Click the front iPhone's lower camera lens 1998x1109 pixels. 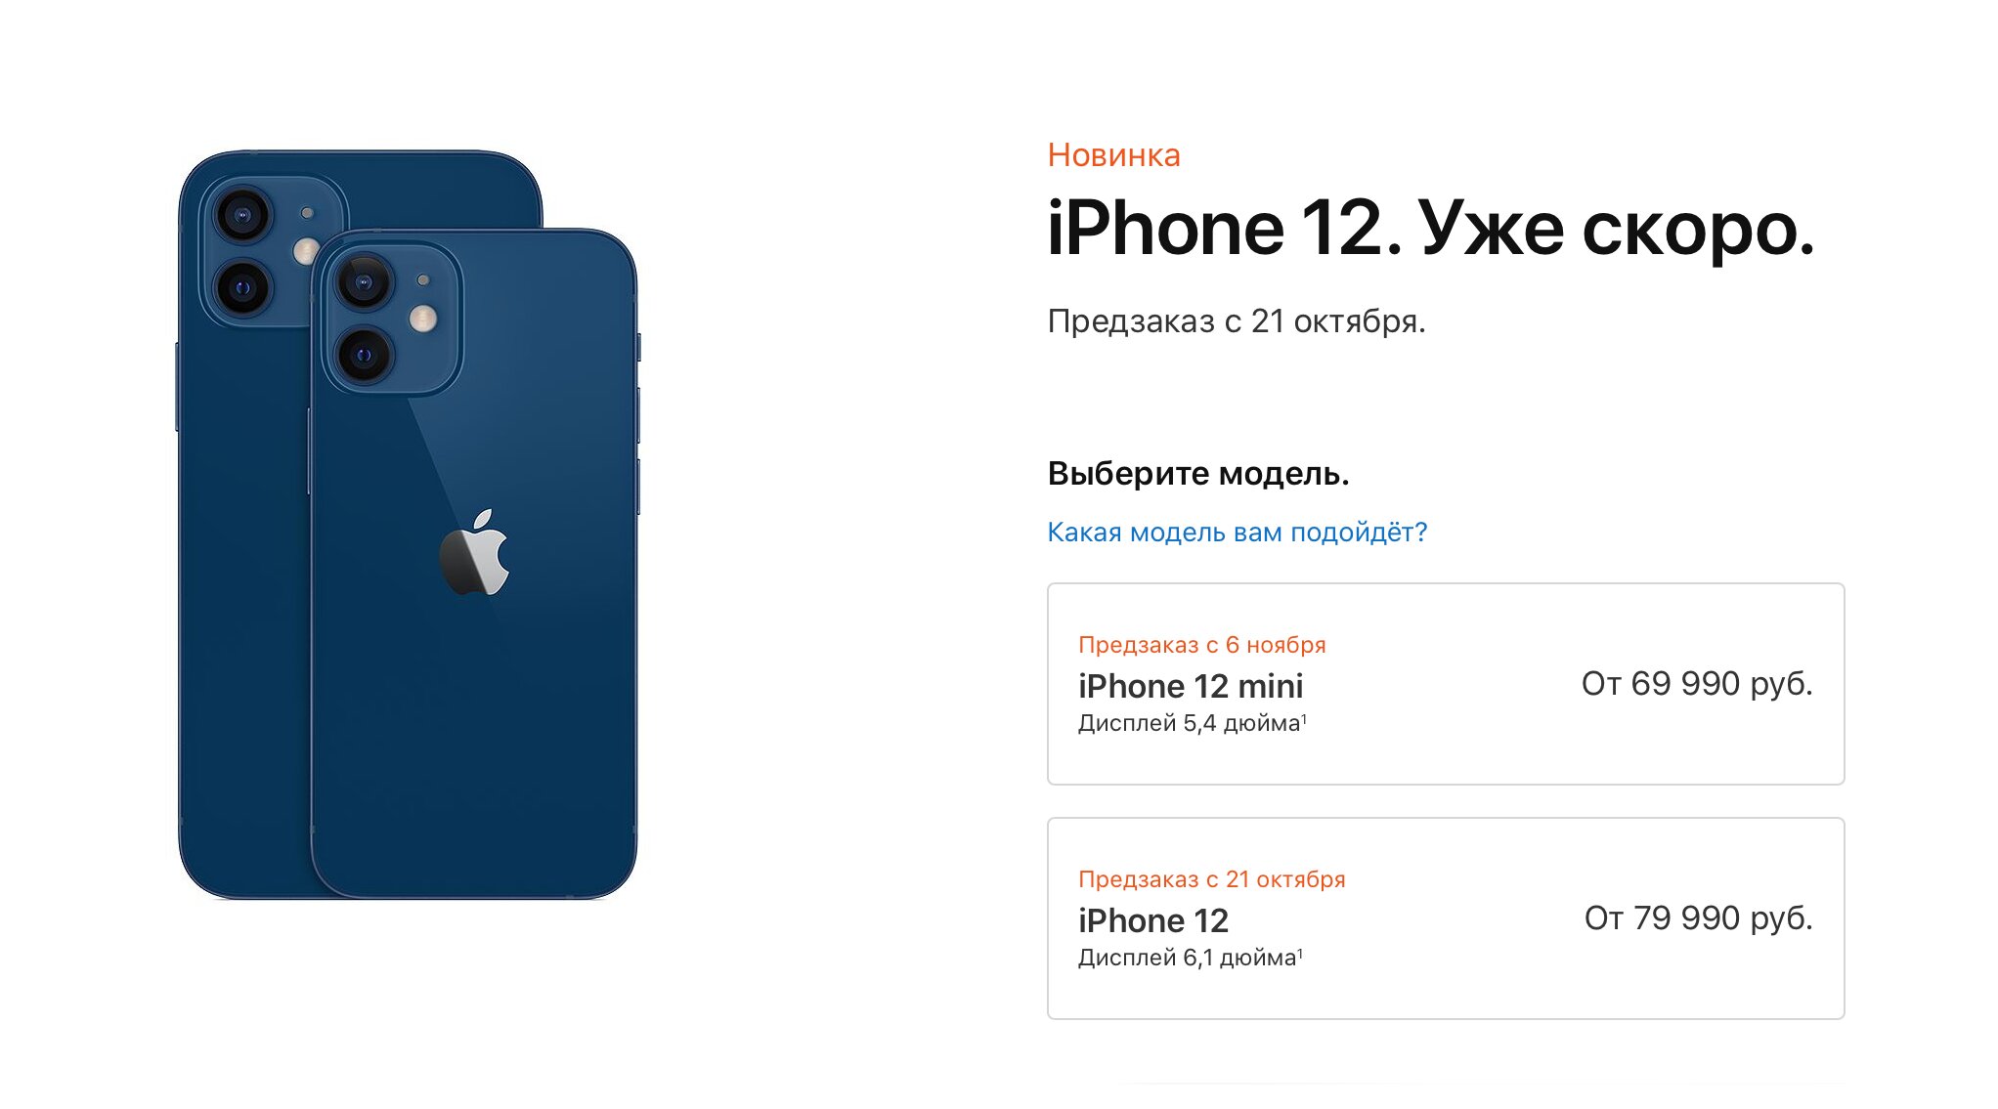[364, 354]
